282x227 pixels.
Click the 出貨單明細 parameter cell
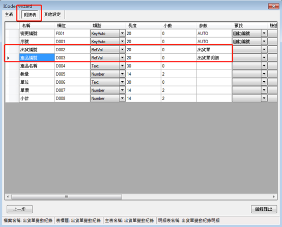[214, 58]
